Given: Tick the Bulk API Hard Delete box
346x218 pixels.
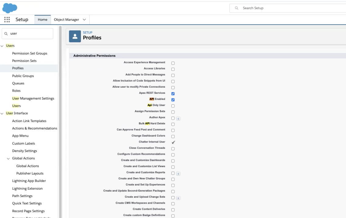Looking at the screenshot, I should click(173, 124).
